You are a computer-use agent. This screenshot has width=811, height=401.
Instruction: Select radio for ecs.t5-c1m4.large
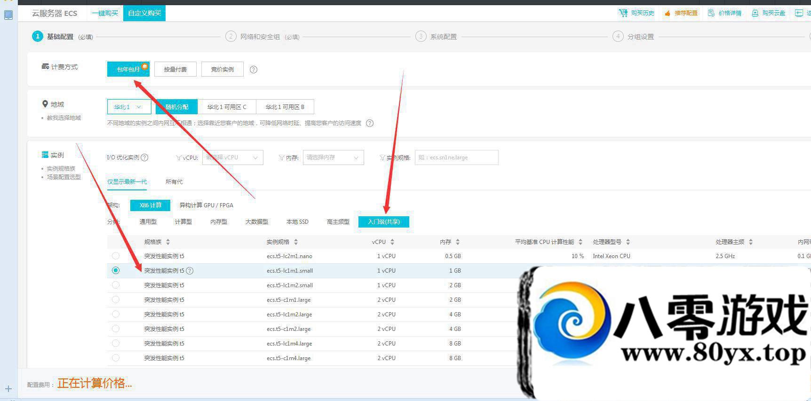pyautogui.click(x=116, y=358)
